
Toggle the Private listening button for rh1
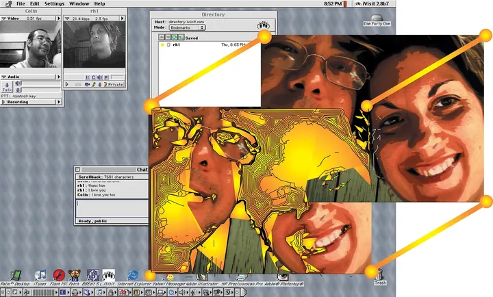pyautogui.click(x=114, y=85)
